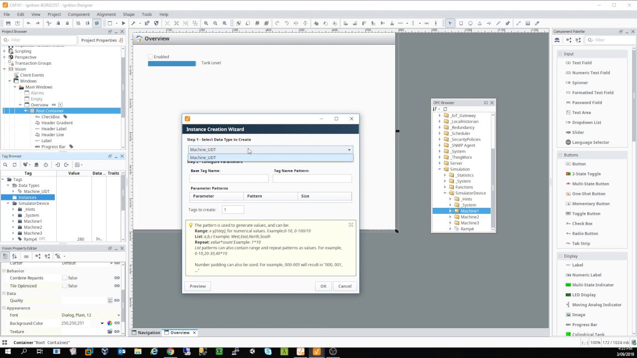The height and width of the screenshot is (358, 637).
Task: Choose Machine_UDT from dropdown list
Action: (271, 158)
